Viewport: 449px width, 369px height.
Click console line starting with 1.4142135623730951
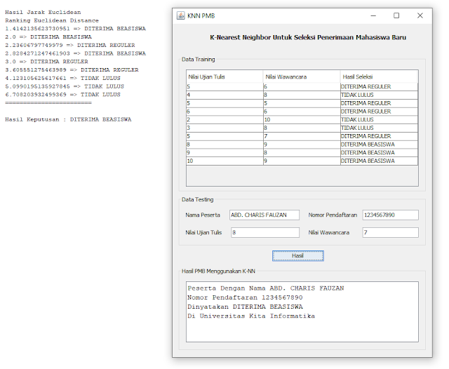[75, 29]
